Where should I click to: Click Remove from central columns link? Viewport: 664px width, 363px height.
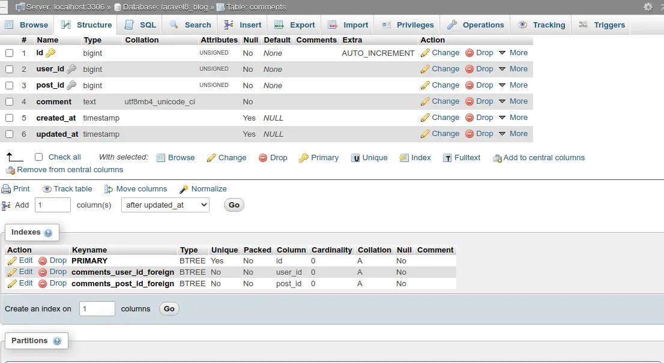tap(70, 170)
